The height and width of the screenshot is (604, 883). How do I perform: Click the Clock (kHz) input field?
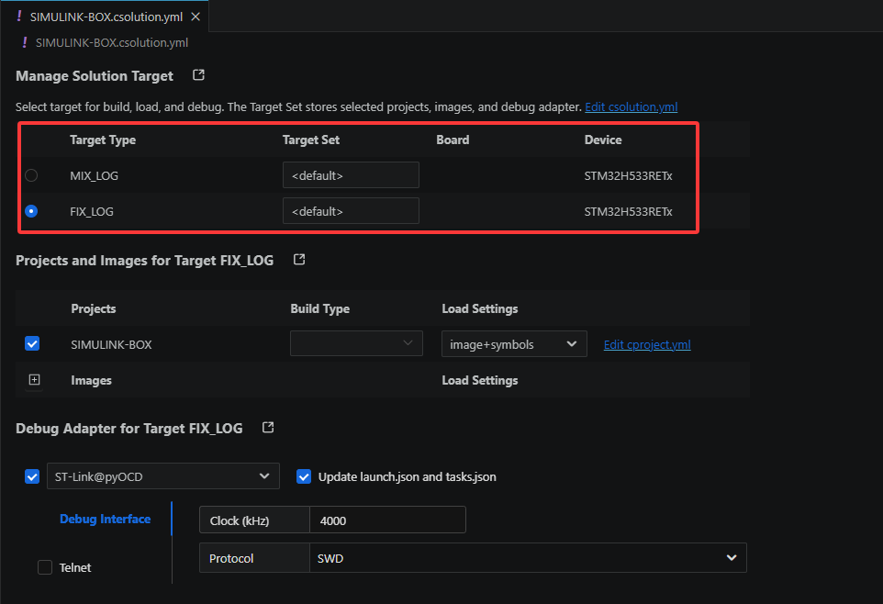pos(387,520)
